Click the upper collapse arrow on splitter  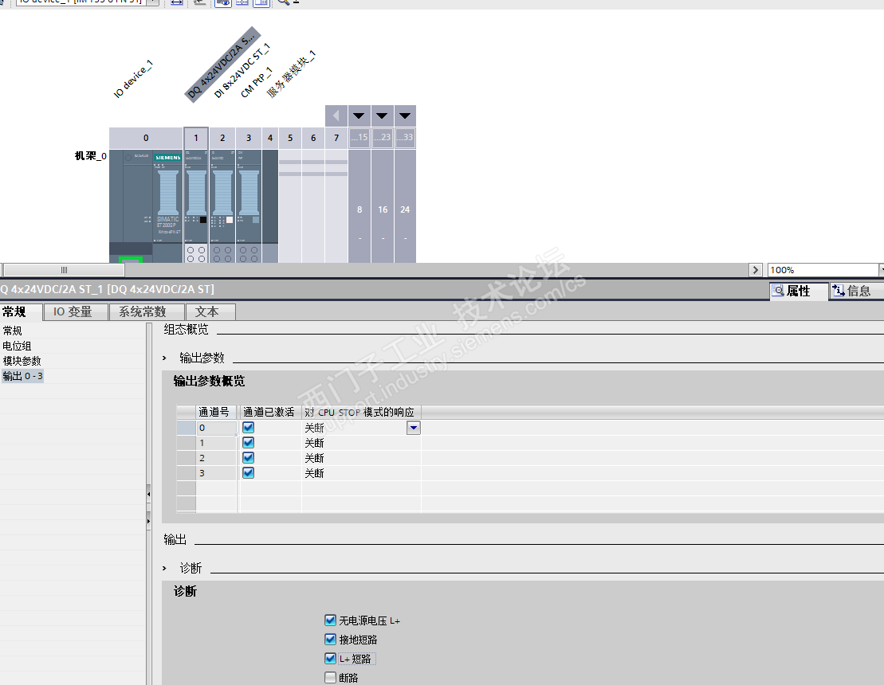pyautogui.click(x=149, y=494)
